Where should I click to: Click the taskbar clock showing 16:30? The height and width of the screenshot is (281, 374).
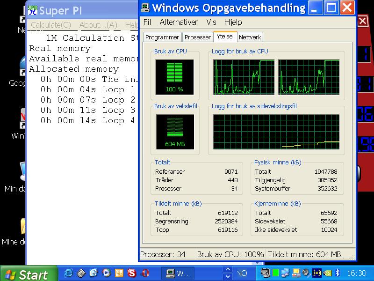pyautogui.click(x=357, y=273)
